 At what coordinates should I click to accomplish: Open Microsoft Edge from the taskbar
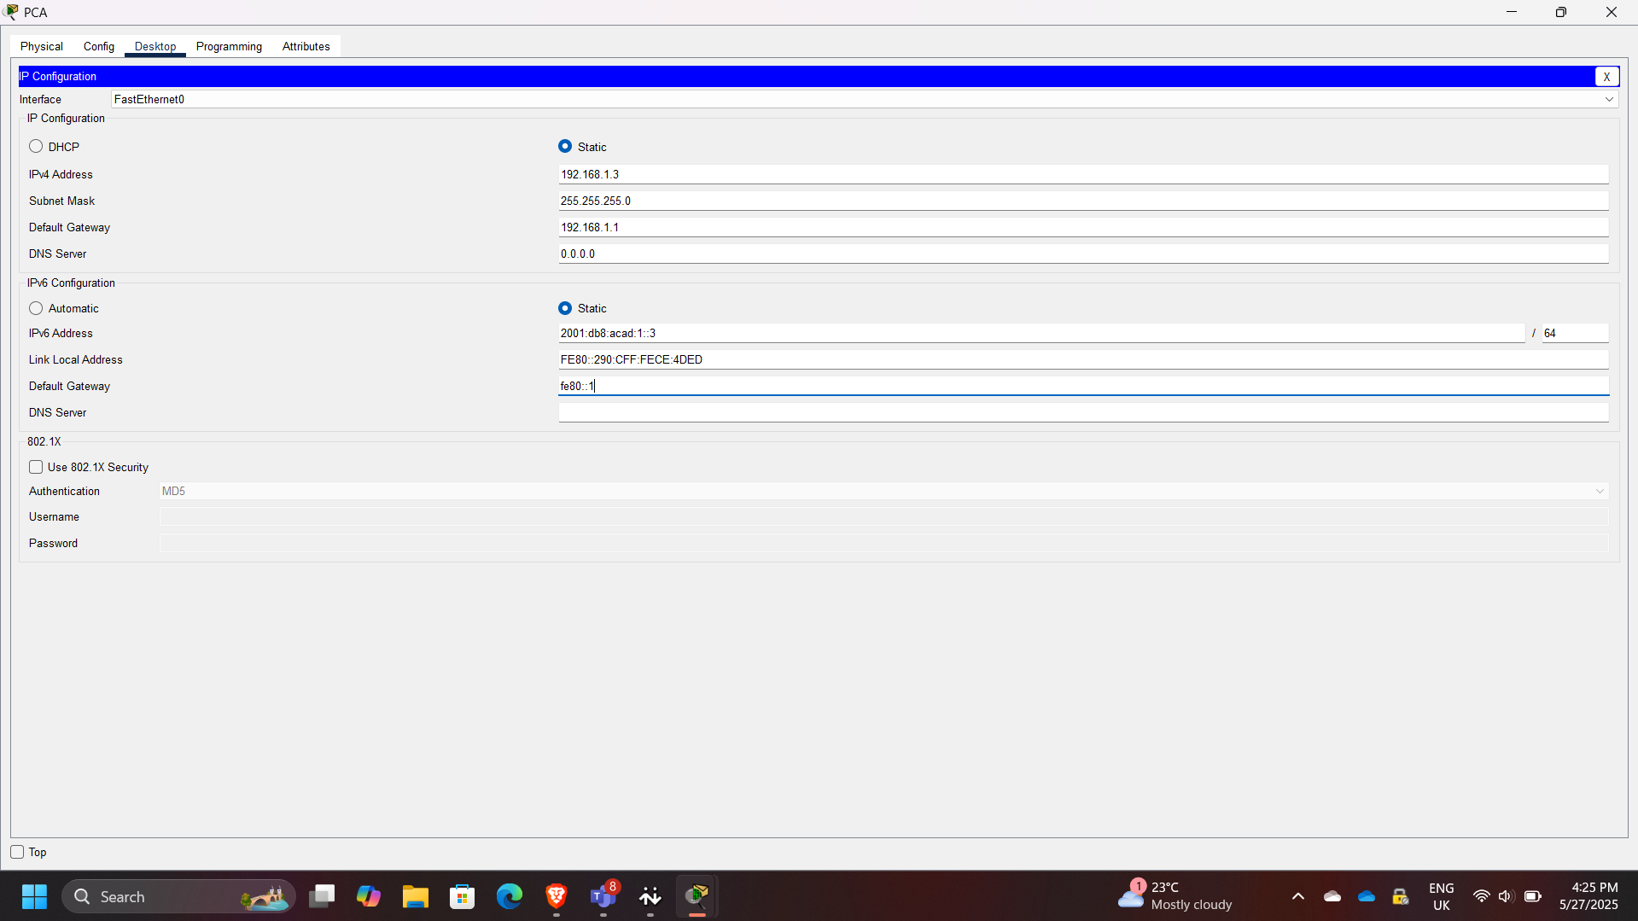click(x=510, y=896)
